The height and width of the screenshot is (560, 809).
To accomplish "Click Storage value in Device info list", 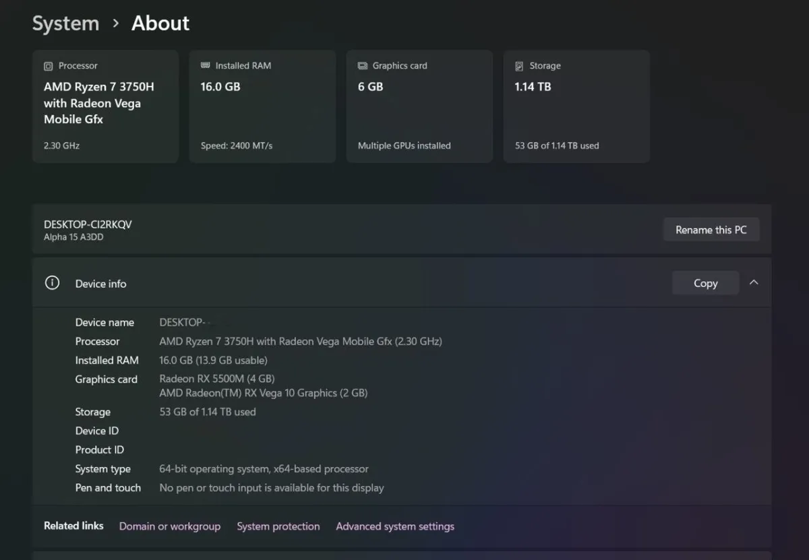I will (x=208, y=412).
